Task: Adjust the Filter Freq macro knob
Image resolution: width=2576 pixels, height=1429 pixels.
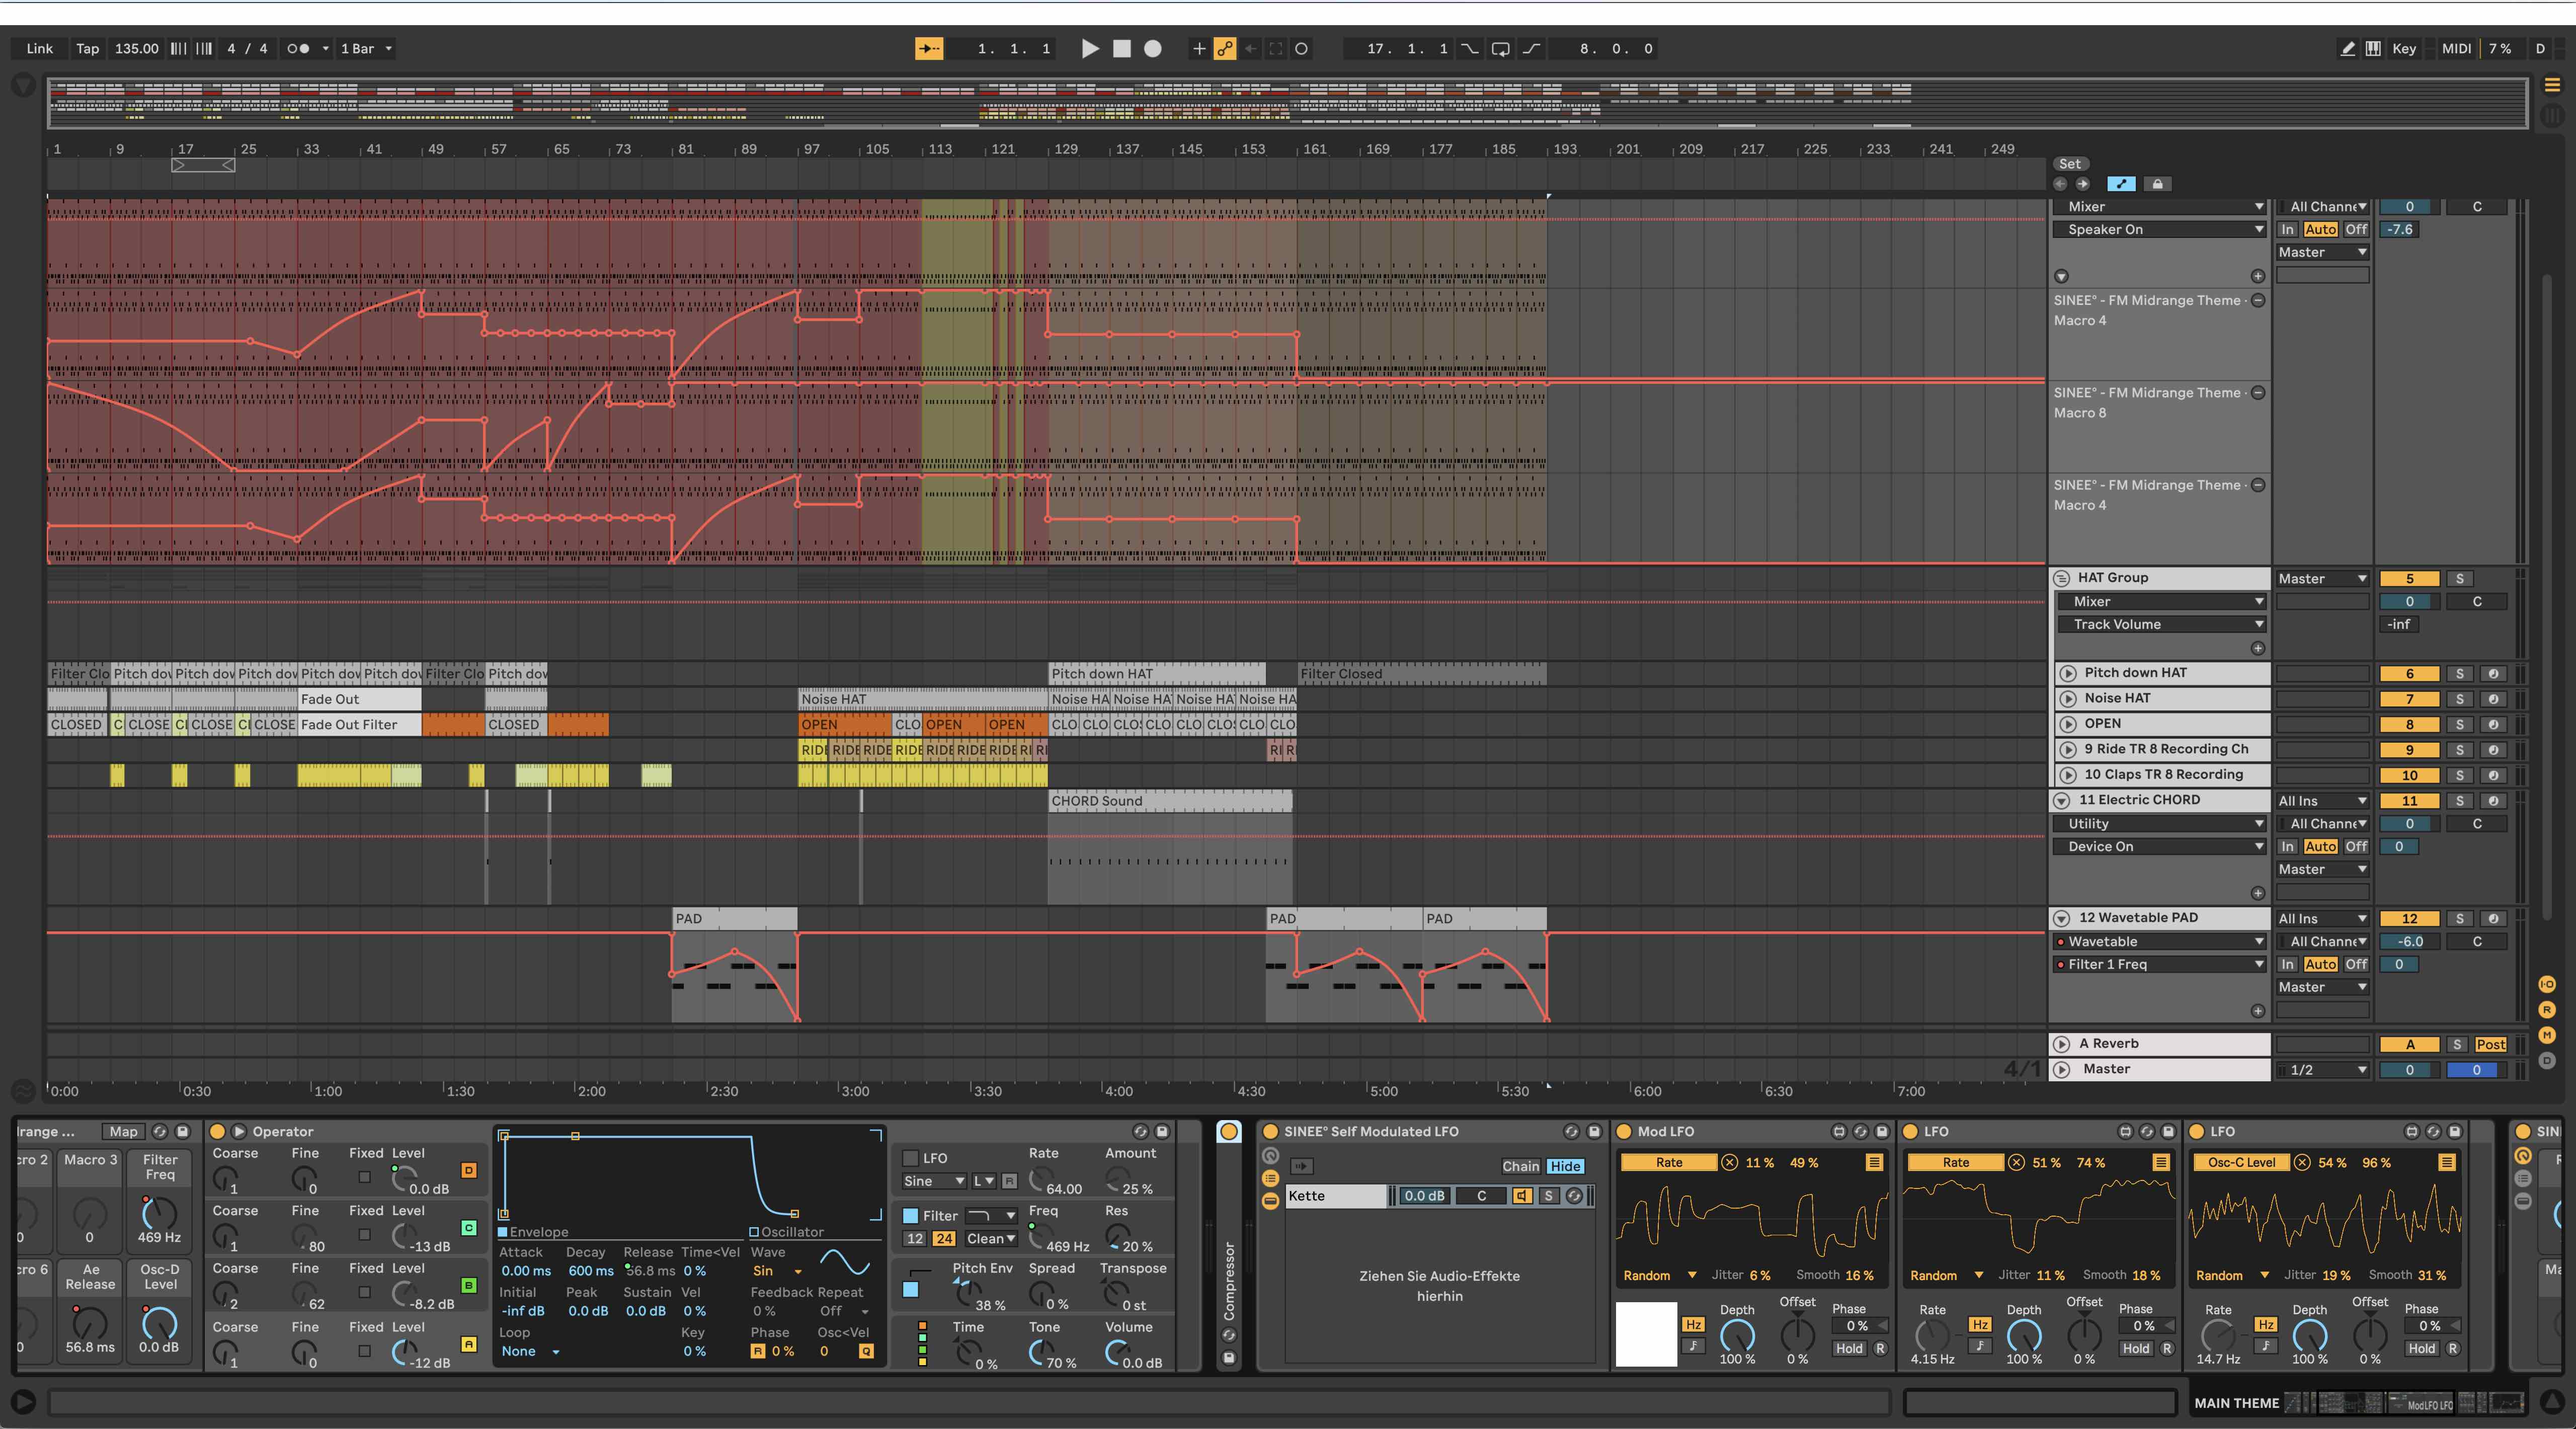Action: pyautogui.click(x=159, y=1214)
